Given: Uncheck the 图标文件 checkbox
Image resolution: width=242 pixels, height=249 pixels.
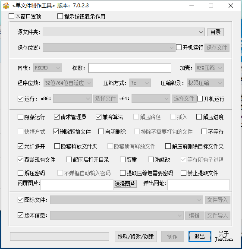Looking at the screenshot, I should pos(20,200).
